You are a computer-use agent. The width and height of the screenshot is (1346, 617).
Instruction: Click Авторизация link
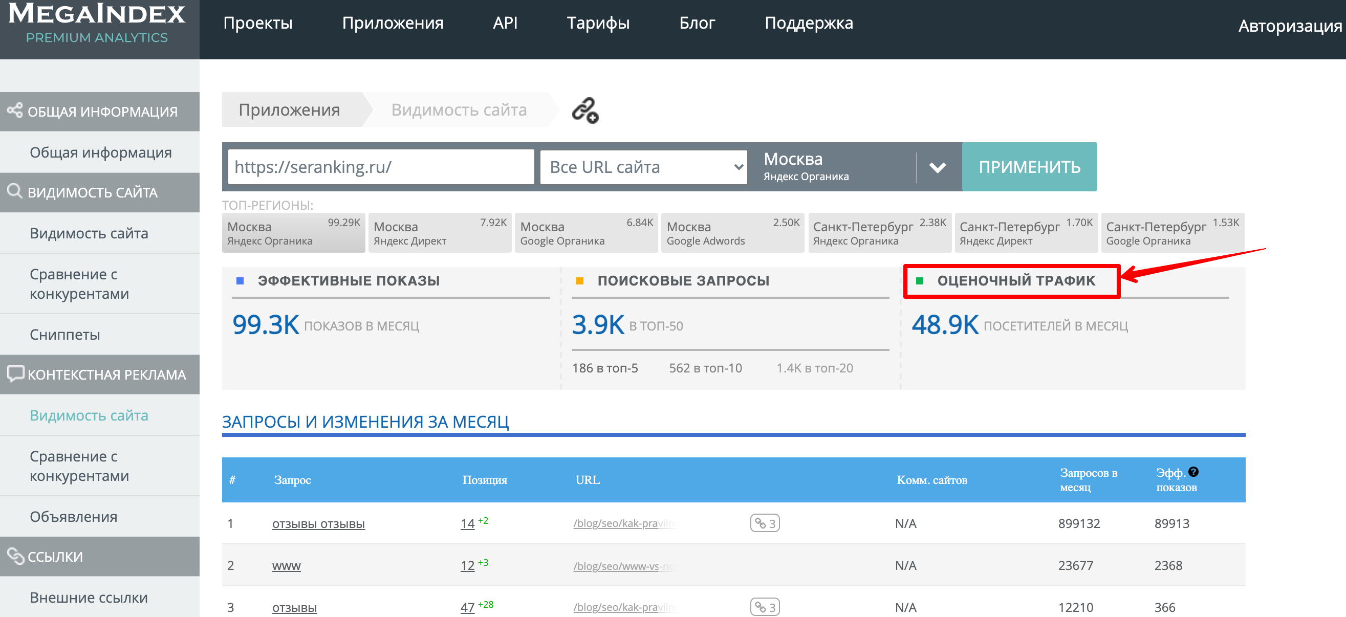point(1290,26)
